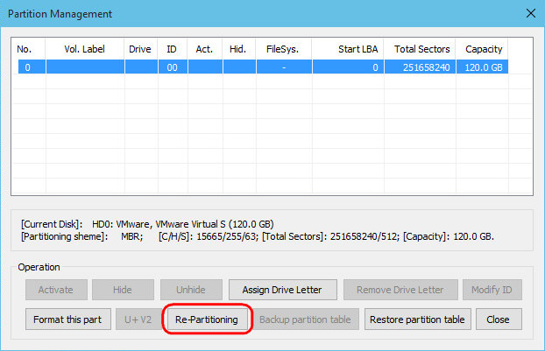Click Backup partition table button
Viewport: 545px width, 351px height.
click(305, 319)
